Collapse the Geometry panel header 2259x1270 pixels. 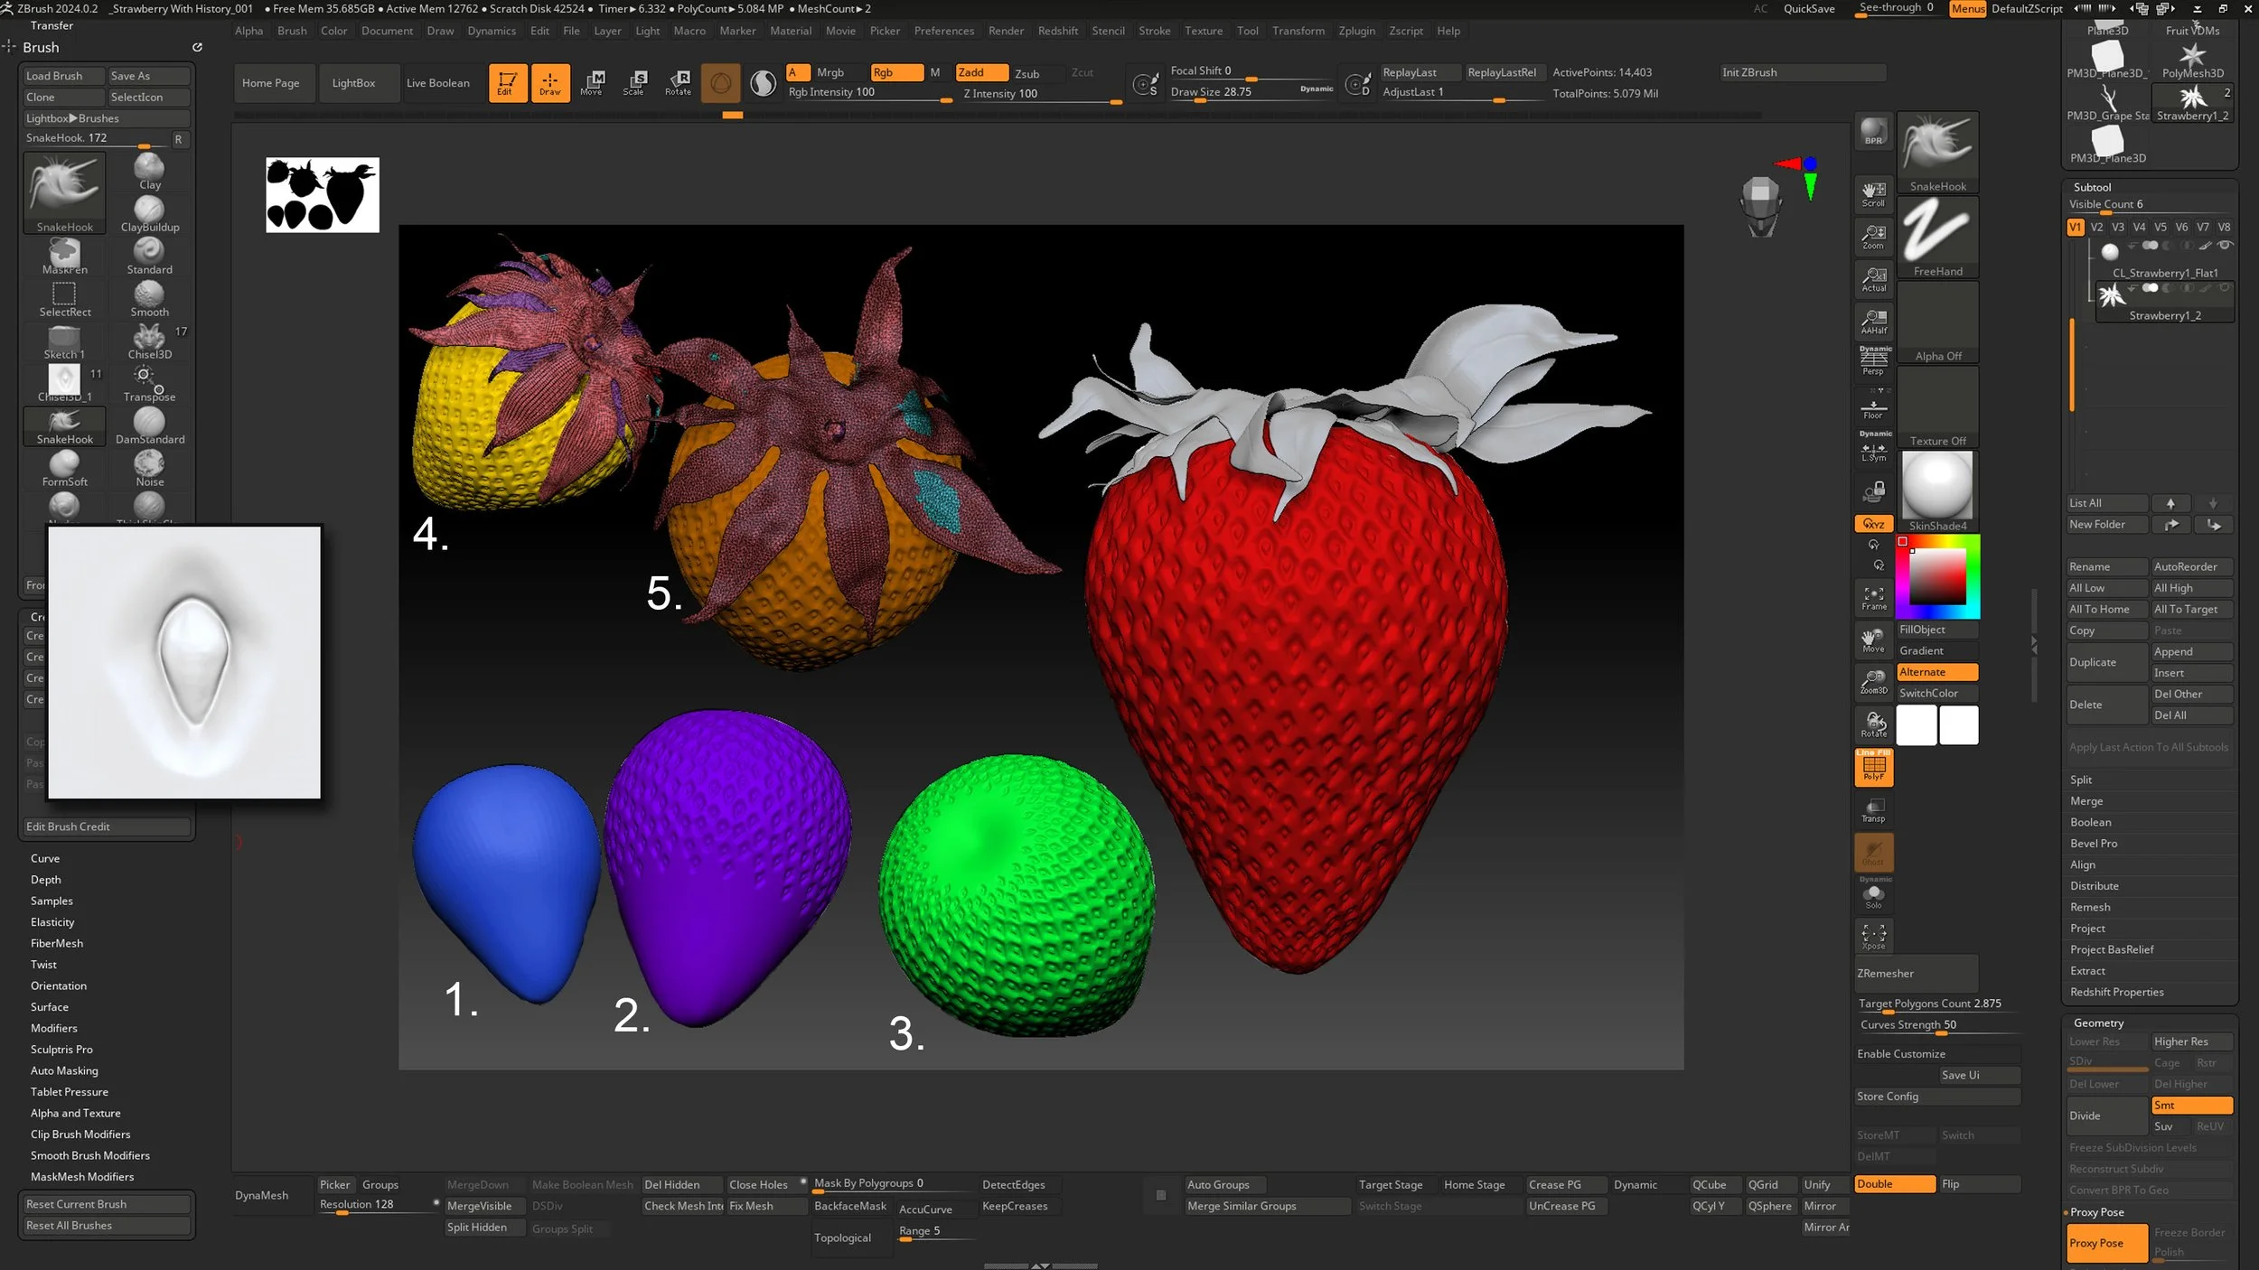tap(2098, 1023)
